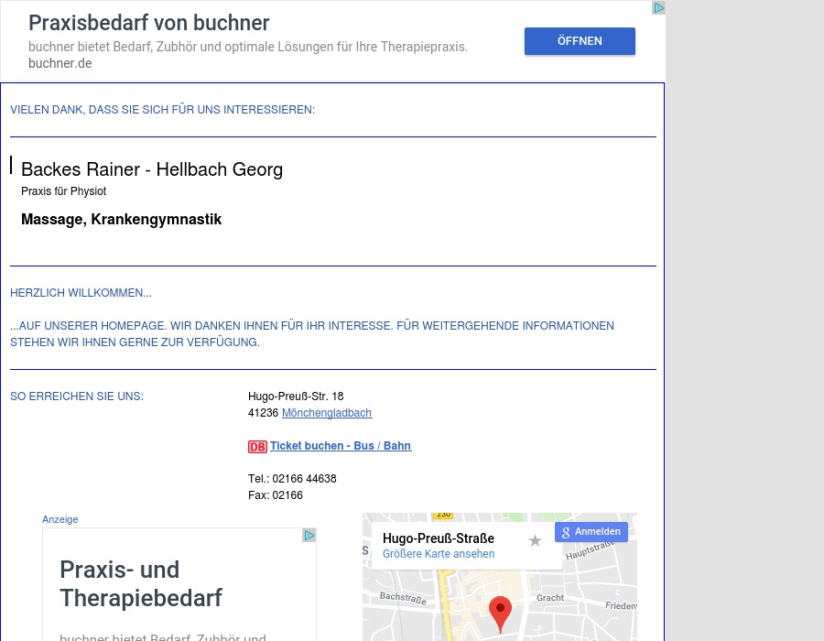Star the Hugo-Preuß-Straße map location

pyautogui.click(x=535, y=540)
